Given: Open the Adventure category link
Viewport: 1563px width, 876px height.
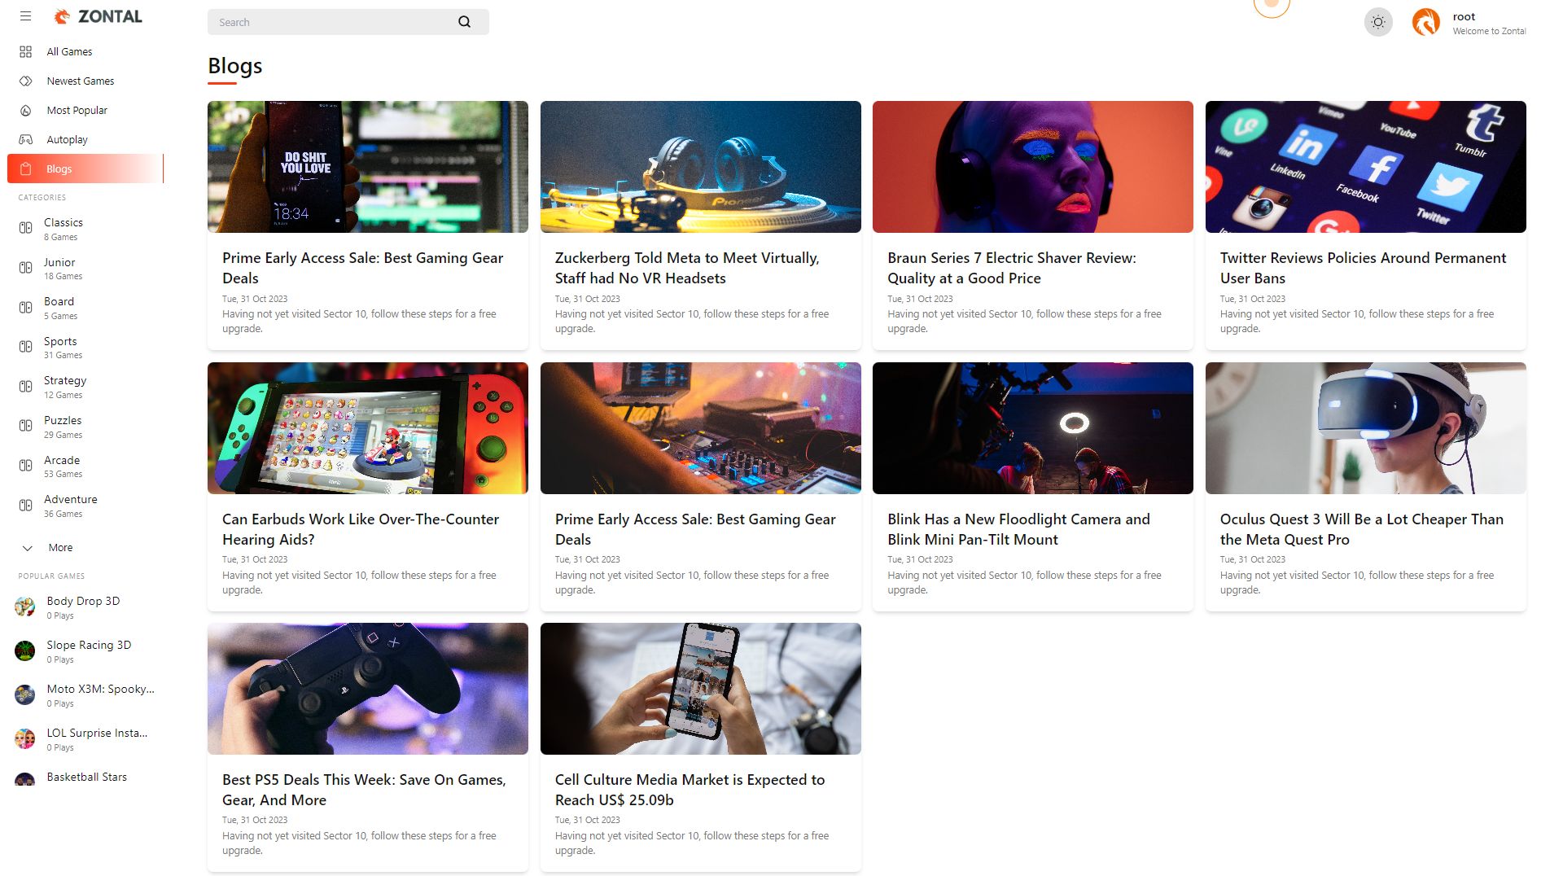Looking at the screenshot, I should [x=71, y=499].
